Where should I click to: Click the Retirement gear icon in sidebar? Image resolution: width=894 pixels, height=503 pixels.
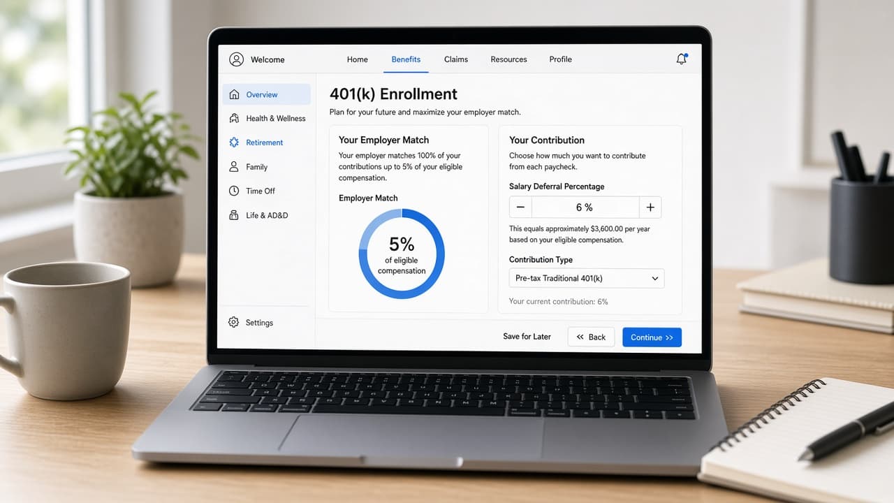234,143
